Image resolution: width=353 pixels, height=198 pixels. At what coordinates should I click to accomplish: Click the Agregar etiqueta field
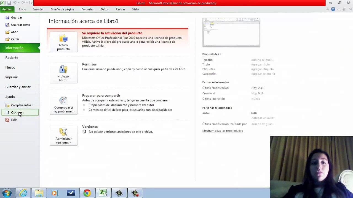pyautogui.click(x=262, y=69)
